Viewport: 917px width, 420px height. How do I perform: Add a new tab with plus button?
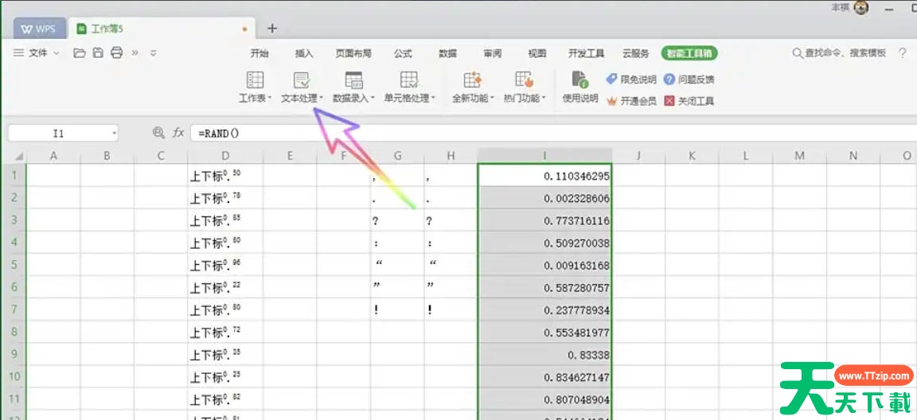click(272, 29)
